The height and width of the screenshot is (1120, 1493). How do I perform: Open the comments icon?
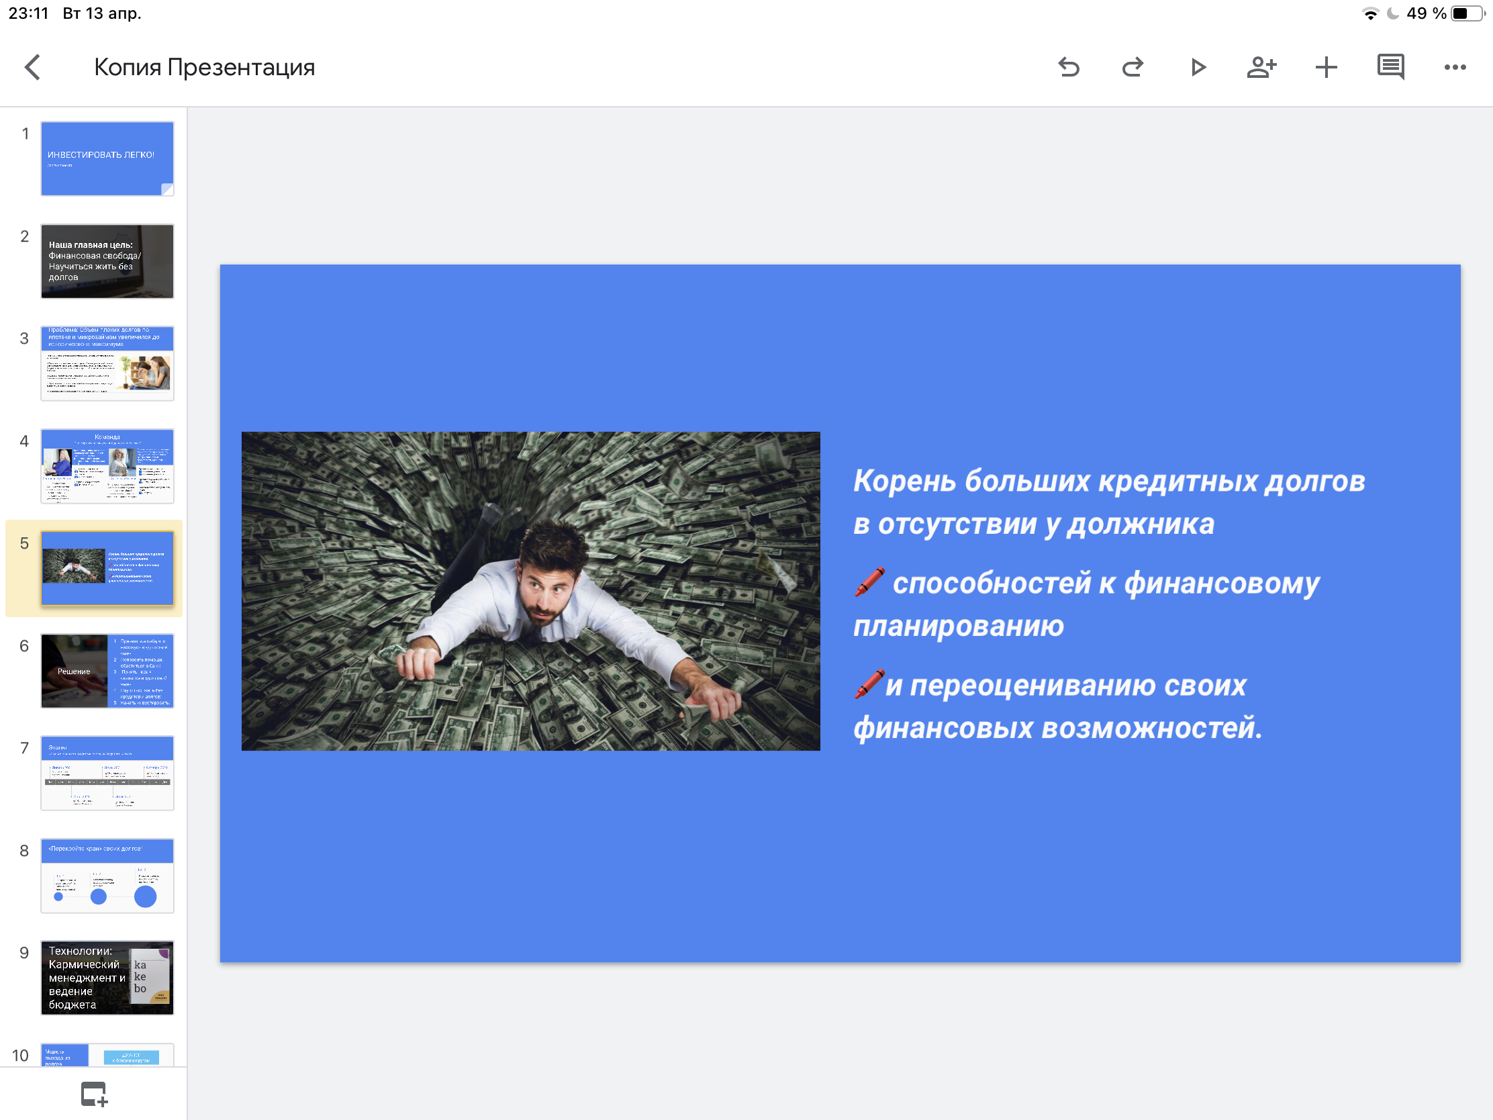click(x=1390, y=67)
